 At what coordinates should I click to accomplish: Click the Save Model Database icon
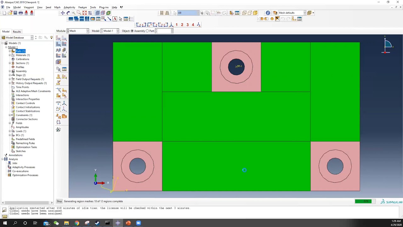point(15,13)
